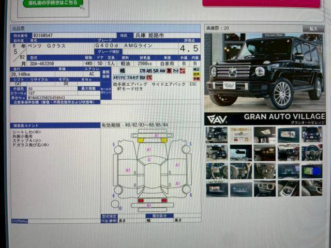Open the main black G-Class photo

pos(265,72)
